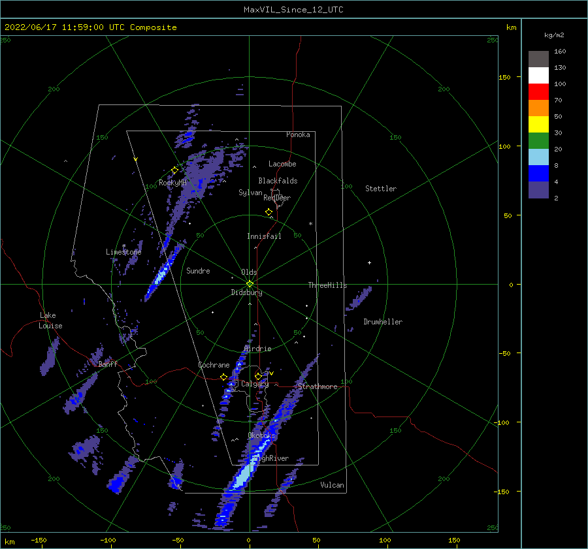
Task: Click the yellow diamond marker beside RockyMH
Action: click(x=174, y=170)
